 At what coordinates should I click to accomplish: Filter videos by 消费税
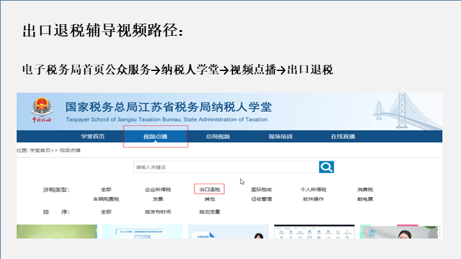[x=365, y=190]
